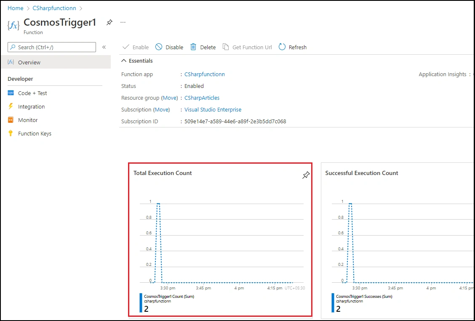
Task: Select Overview in the sidebar
Action: (x=56, y=62)
